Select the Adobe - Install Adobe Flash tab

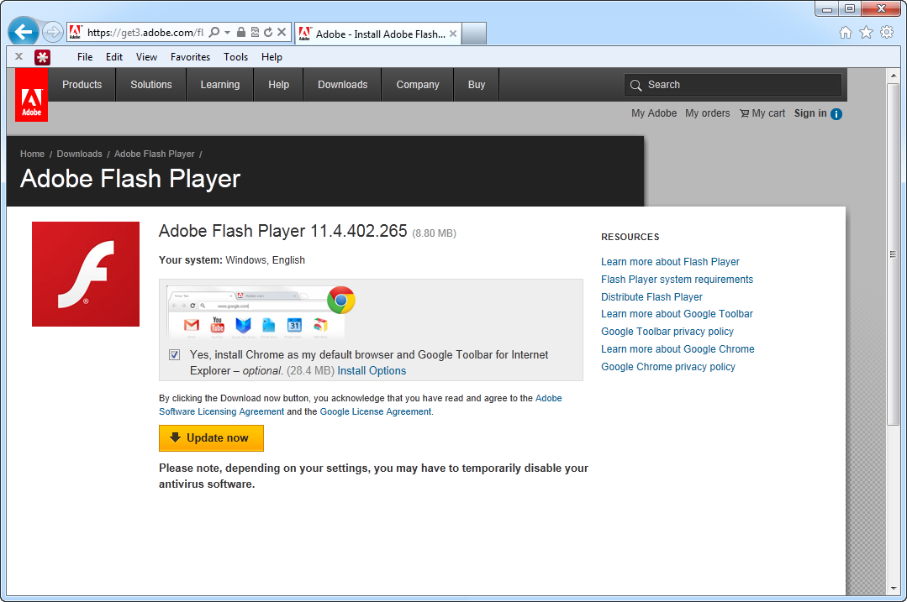coord(378,34)
